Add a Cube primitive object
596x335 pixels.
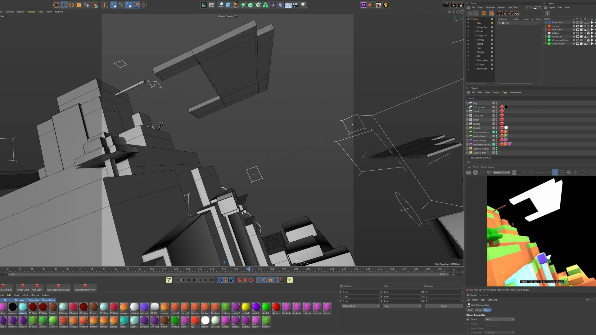[x=228, y=5]
